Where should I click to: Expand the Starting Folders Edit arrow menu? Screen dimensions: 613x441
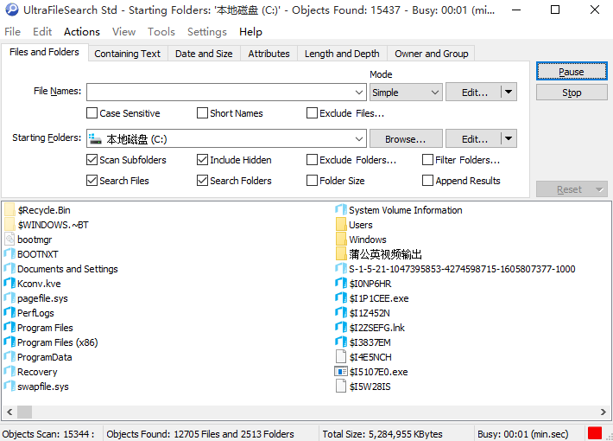point(509,138)
